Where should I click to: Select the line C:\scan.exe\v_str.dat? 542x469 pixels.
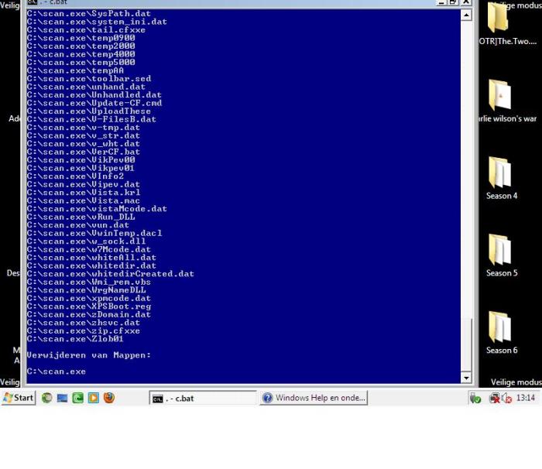84,135
